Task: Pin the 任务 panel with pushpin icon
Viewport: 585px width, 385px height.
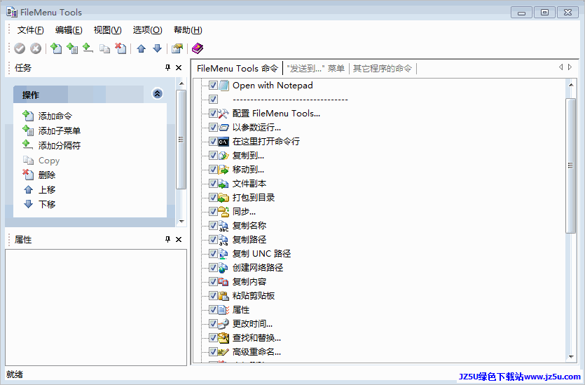Action: point(167,67)
